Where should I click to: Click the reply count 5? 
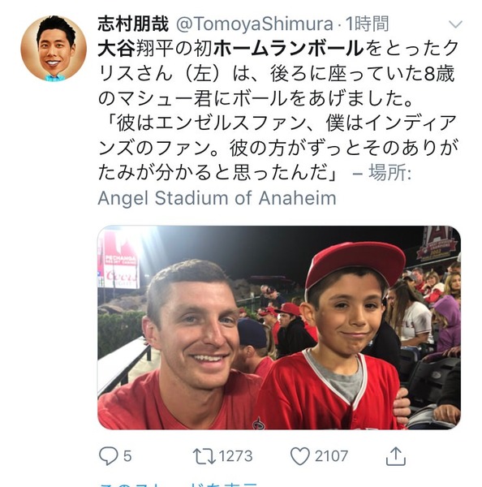tap(127, 456)
